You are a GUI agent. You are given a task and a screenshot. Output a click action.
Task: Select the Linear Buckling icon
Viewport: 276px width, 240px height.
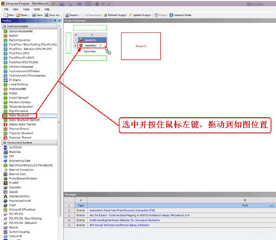(x=6, y=84)
